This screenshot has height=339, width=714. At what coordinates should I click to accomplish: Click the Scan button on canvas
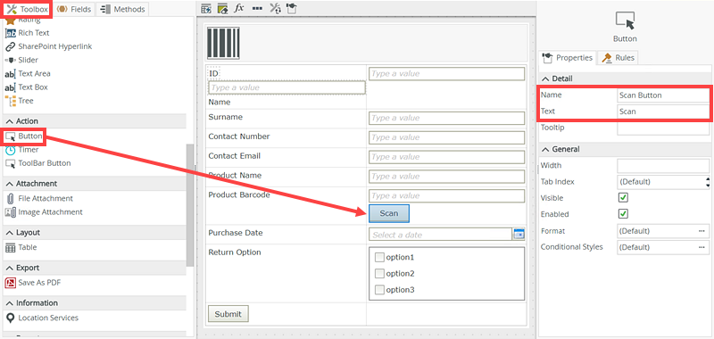[389, 213]
